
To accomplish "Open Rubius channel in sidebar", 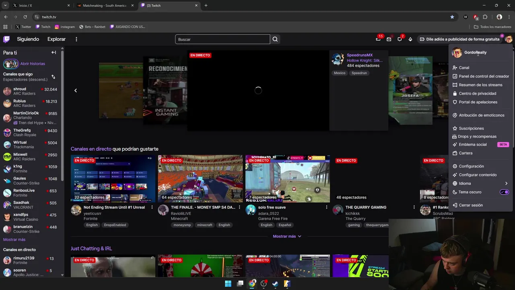I will tap(31, 103).
